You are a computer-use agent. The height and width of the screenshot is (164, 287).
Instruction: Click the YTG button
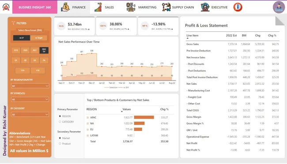pyautogui.click(x=38, y=70)
